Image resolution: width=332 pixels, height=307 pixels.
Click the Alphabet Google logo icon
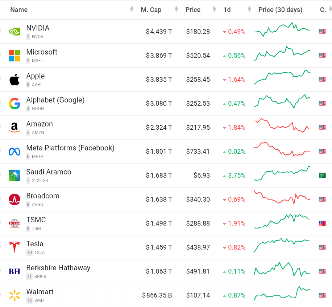tap(14, 104)
